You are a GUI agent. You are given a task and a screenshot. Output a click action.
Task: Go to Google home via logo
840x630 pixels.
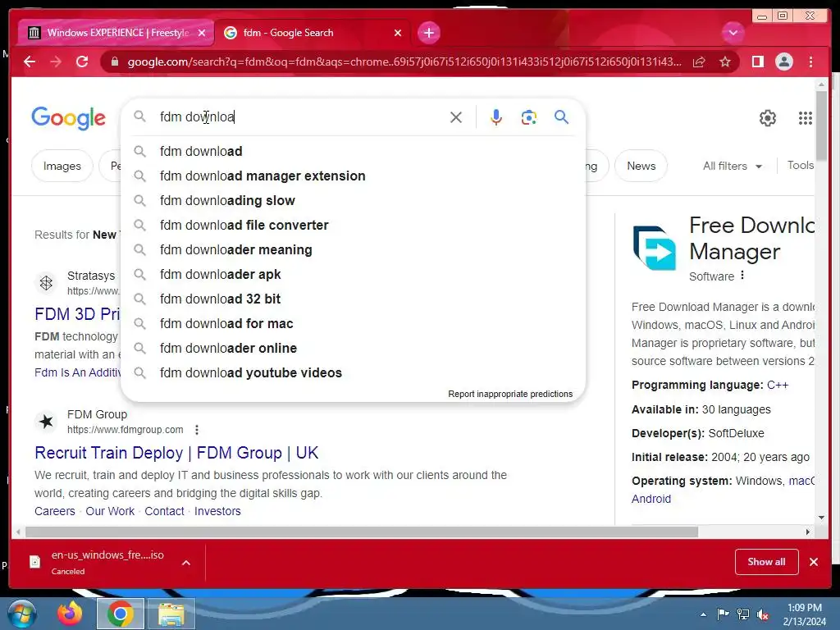pos(69,118)
